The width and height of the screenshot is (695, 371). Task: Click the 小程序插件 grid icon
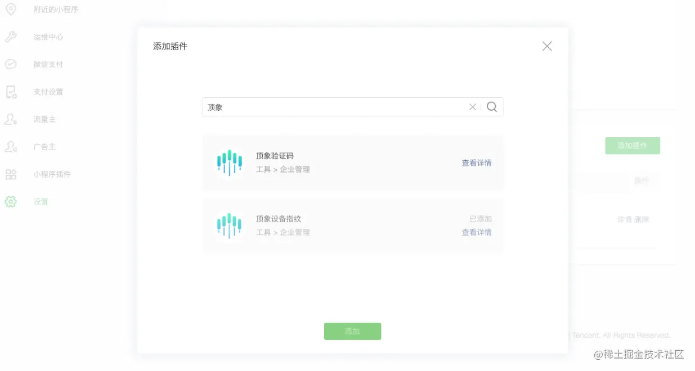(x=11, y=174)
